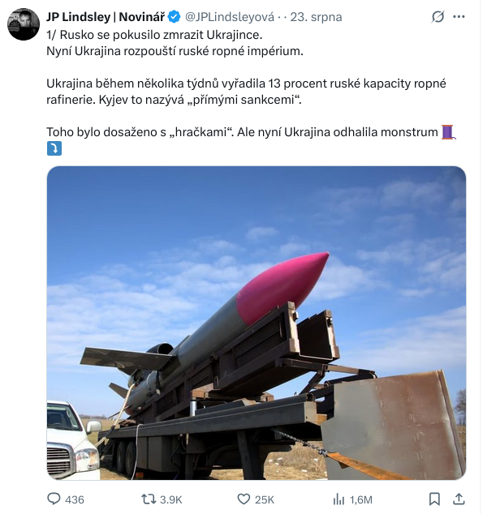This screenshot has width=483, height=514.
Task: Click the repost arrows icon
Action: (x=149, y=499)
